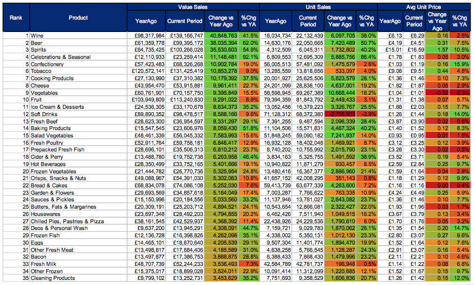Click the Wine product cell
The width and height of the screenshot is (474, 285).
click(78, 36)
